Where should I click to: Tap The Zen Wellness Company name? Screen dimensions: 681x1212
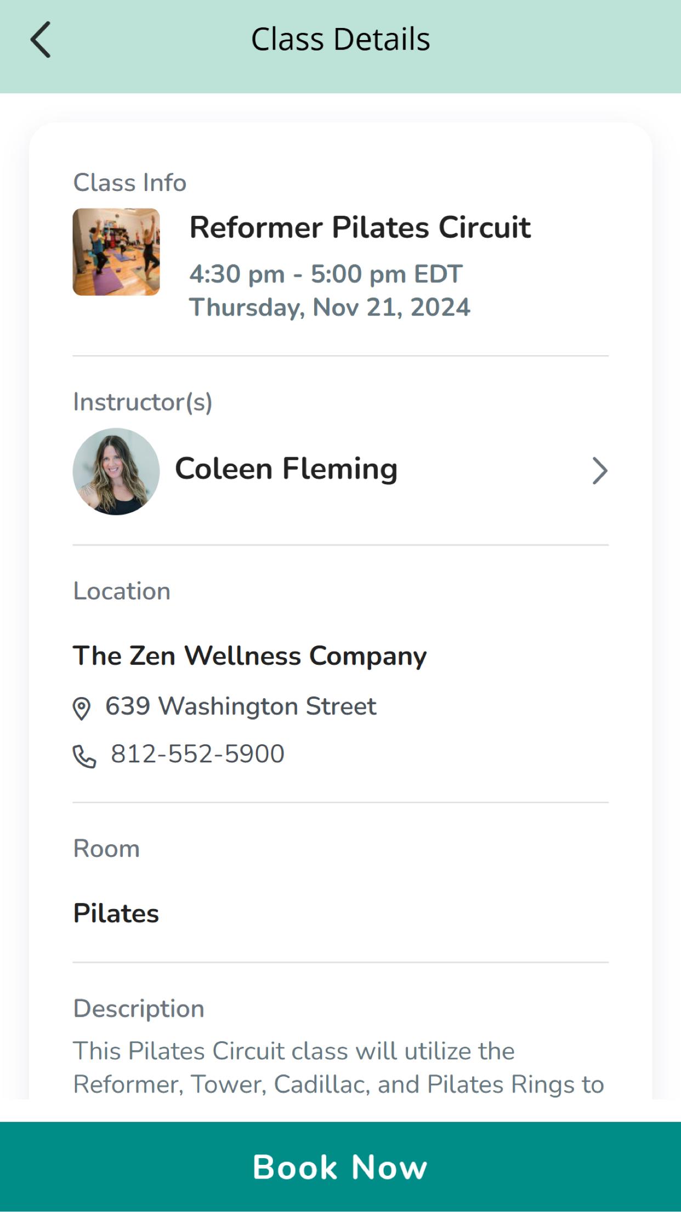[250, 656]
